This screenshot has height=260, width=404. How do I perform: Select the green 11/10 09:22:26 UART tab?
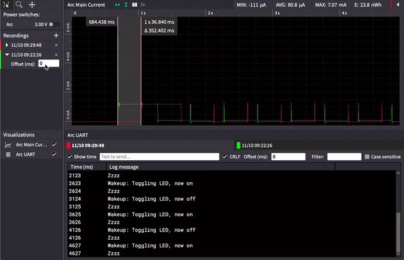click(319, 145)
